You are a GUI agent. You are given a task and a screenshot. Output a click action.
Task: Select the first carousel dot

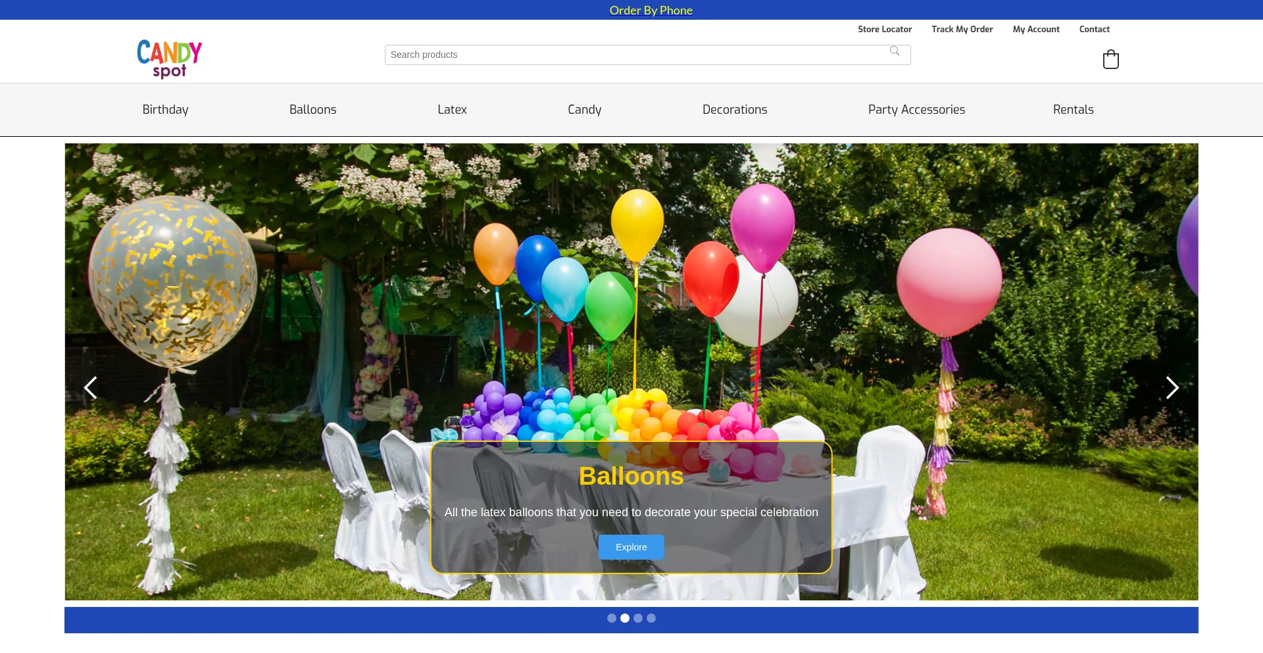pos(612,618)
